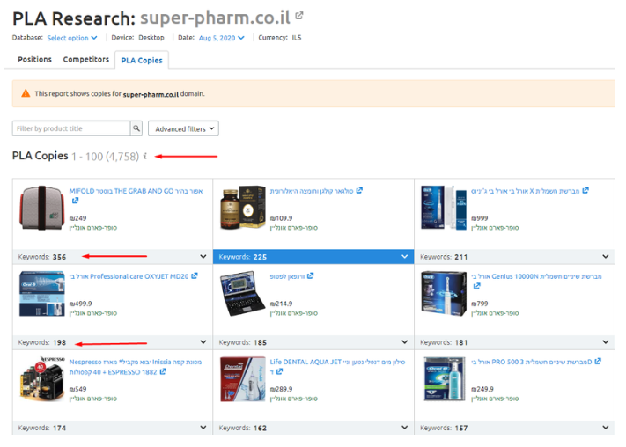This screenshot has width=626, height=447.
Task: Focus the Filter by product title field
Action: point(71,128)
